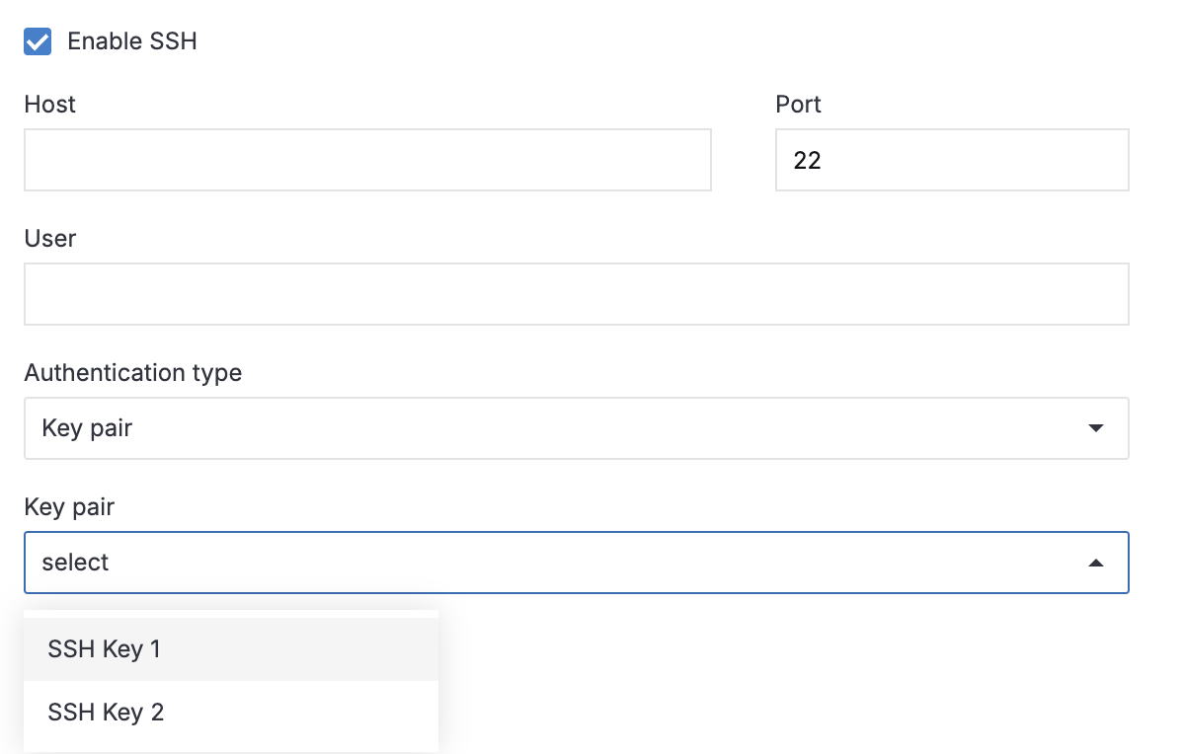Choose the Key pair authentication value
The image size is (1183, 754).
(x=577, y=428)
